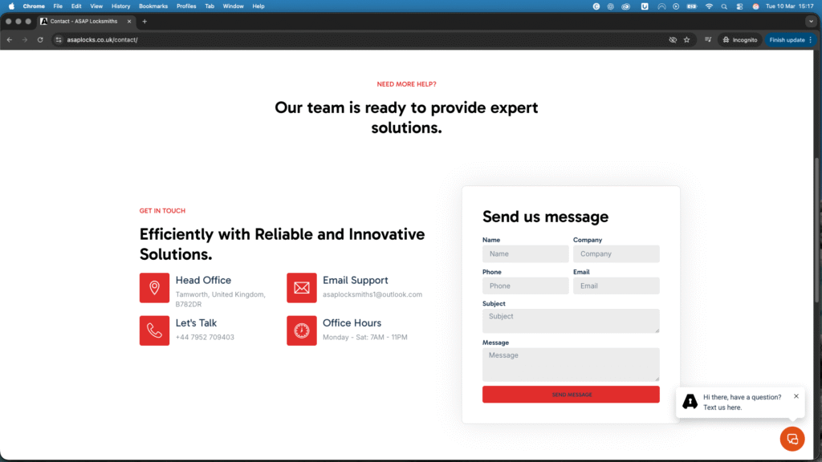Open the orange chat widget button

[x=792, y=439]
